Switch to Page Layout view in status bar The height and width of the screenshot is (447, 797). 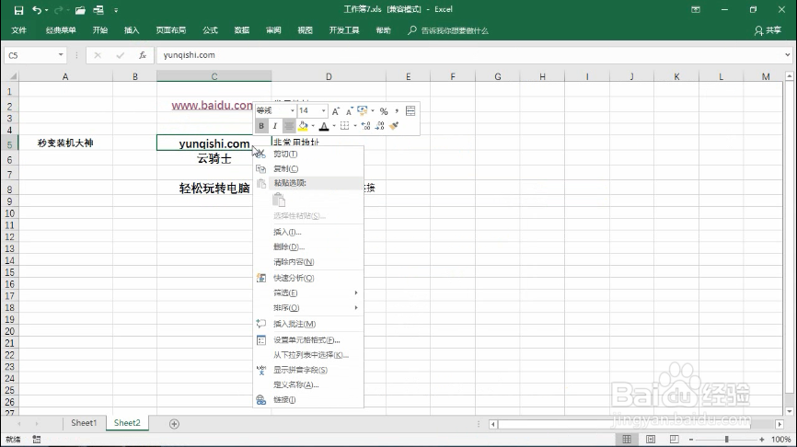651,440
